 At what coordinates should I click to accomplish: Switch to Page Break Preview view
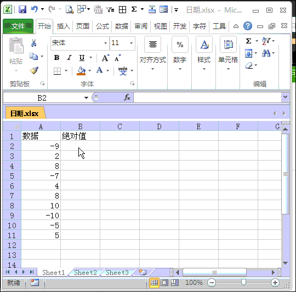click(175, 283)
